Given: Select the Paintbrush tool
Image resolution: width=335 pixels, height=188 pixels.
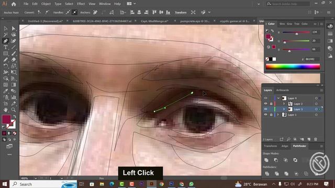Looking at the screenshot, I should pyautogui.click(x=14, y=53).
